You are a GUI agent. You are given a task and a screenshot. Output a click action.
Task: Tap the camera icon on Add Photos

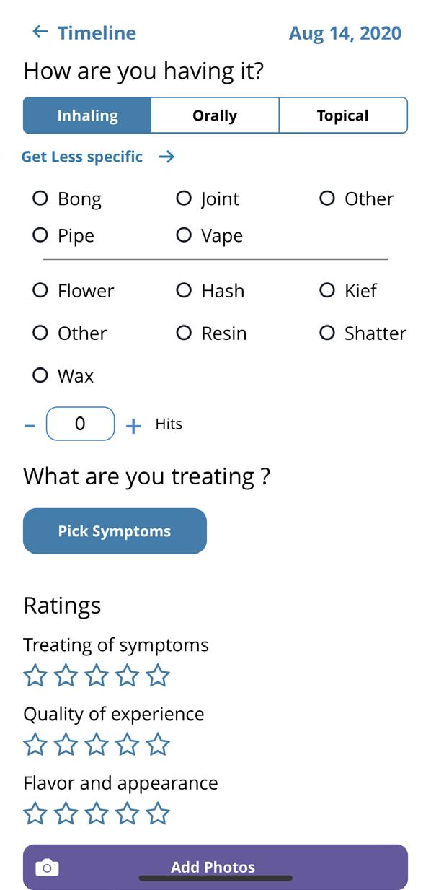point(47,867)
